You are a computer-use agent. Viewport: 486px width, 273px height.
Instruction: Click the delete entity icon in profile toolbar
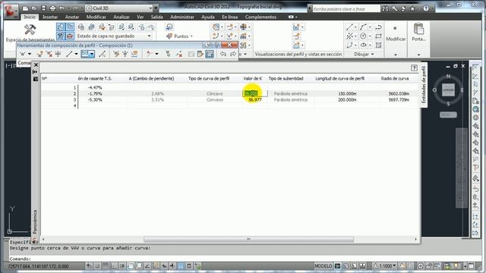point(179,54)
